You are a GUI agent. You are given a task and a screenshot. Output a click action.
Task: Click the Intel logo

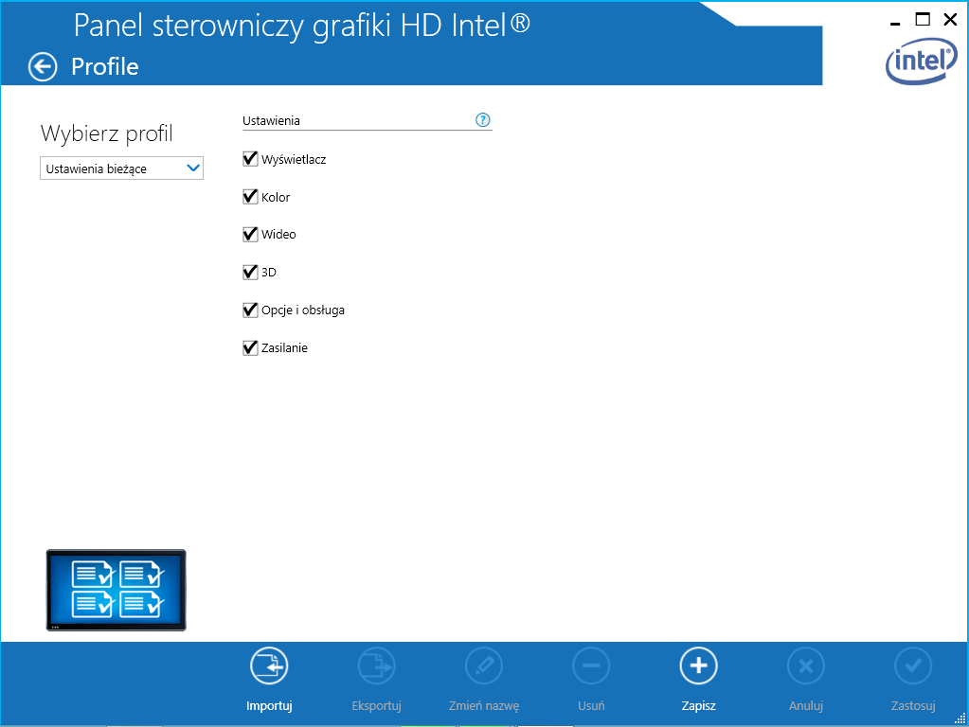[x=921, y=63]
